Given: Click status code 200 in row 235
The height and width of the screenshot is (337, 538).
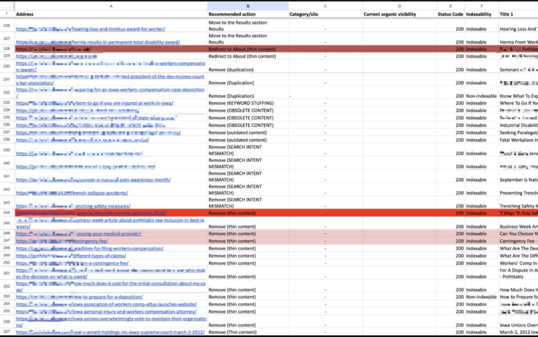Looking at the screenshot, I should pyautogui.click(x=459, y=118).
